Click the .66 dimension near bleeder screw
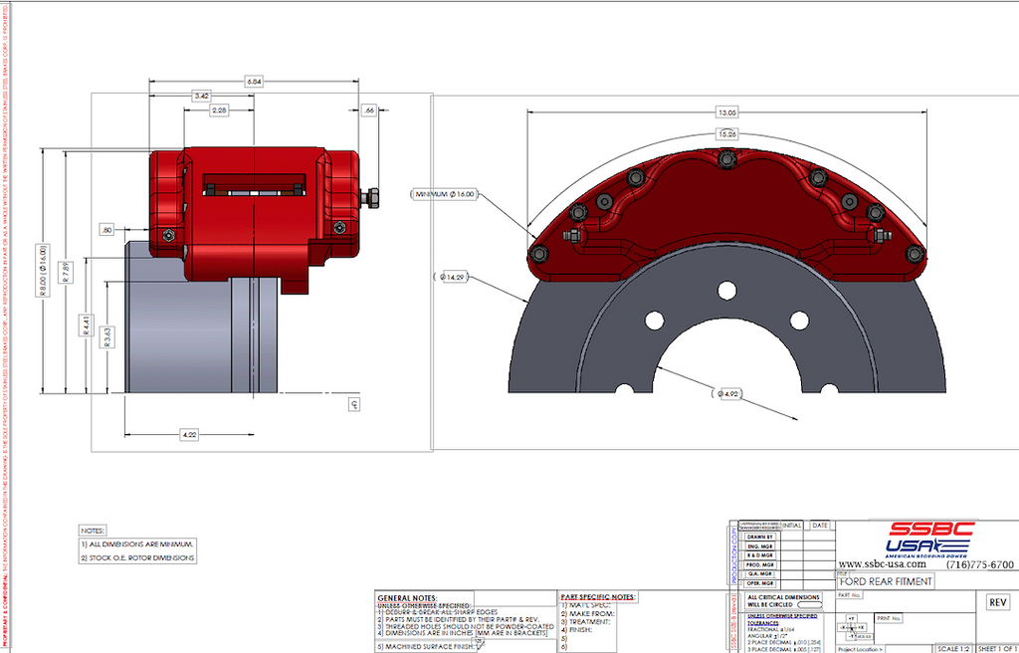The height and width of the screenshot is (653, 1019). (369, 110)
